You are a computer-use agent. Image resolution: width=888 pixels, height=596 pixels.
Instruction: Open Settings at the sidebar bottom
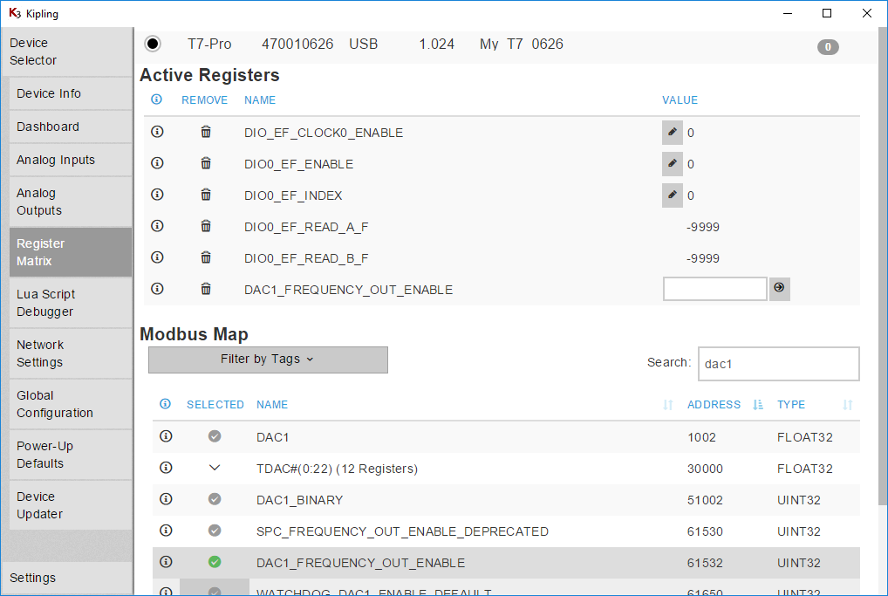[x=33, y=578]
